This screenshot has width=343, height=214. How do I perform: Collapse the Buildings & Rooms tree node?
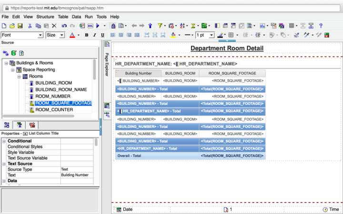pyautogui.click(x=6, y=63)
